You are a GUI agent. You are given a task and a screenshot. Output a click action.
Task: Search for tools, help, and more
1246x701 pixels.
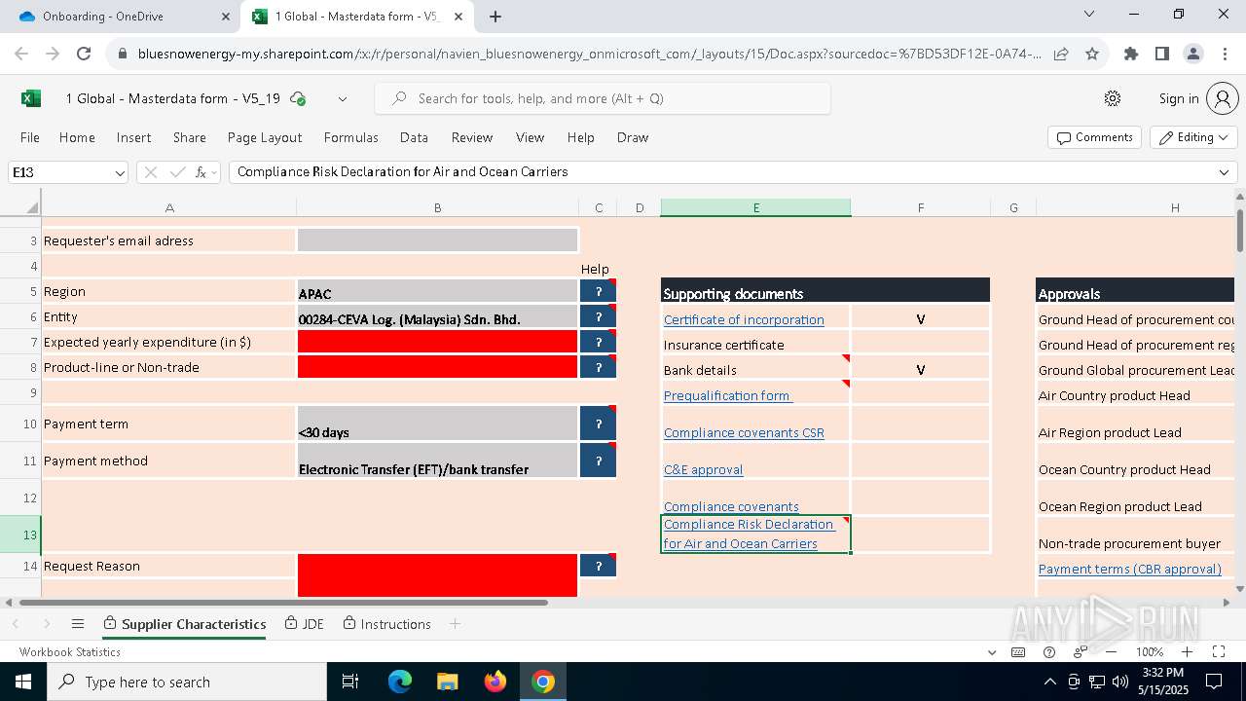click(603, 98)
